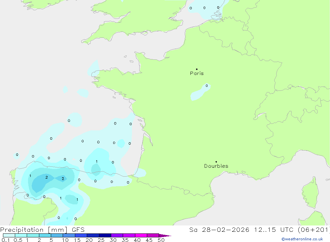Select the lightest 0.1 mm legend swatch
The image size is (330, 242).
(x=9, y=235)
